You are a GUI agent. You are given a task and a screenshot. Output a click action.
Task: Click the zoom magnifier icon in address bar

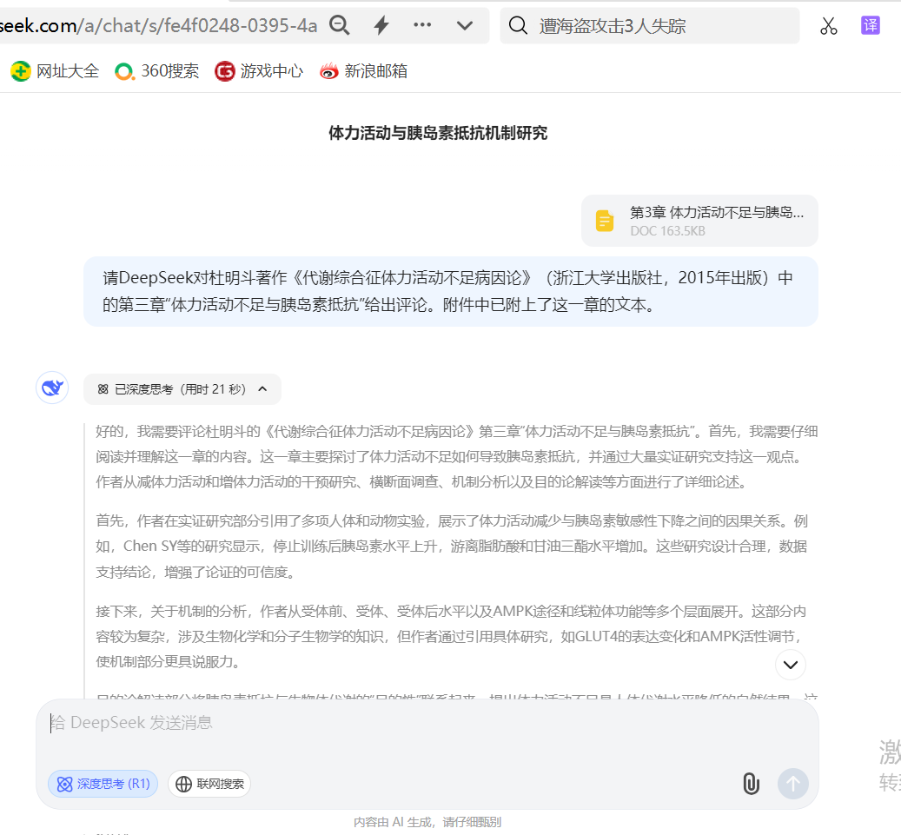coord(339,25)
